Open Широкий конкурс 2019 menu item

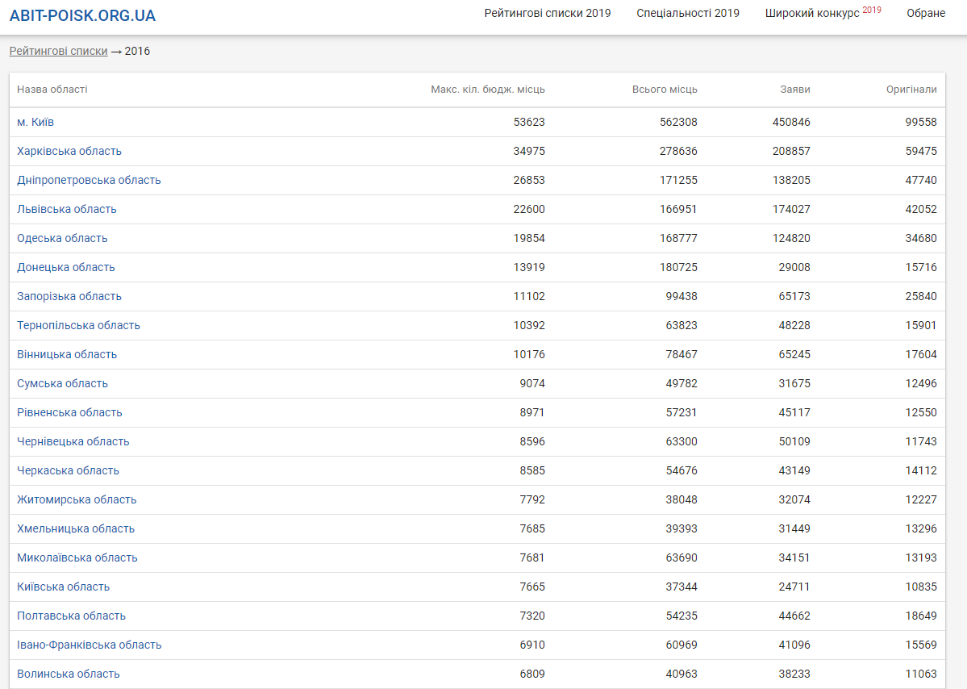(x=823, y=12)
